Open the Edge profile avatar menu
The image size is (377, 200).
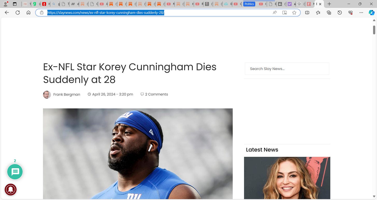point(6,4)
